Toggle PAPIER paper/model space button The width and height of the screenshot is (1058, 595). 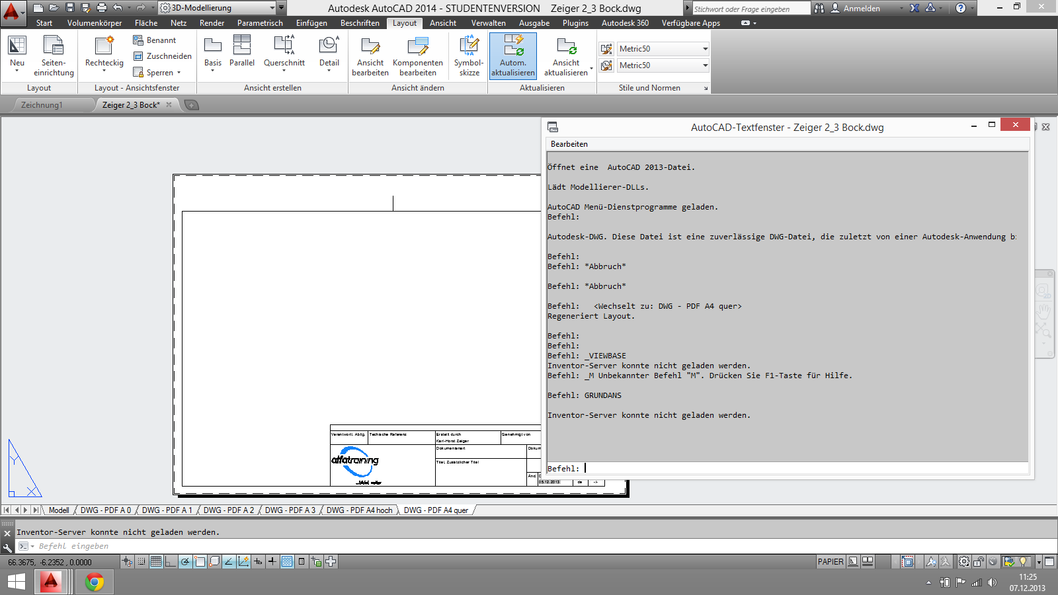[831, 562]
